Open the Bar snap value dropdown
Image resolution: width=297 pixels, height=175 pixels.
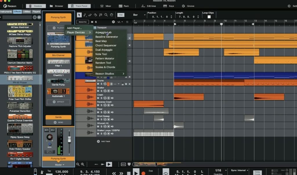tap(139, 15)
